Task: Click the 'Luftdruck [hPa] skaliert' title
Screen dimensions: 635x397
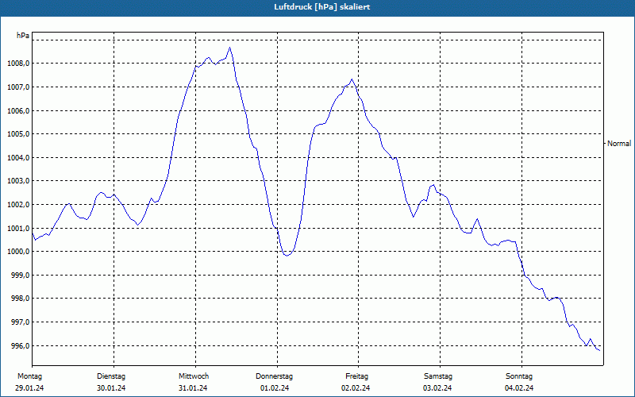Action: [x=322, y=7]
